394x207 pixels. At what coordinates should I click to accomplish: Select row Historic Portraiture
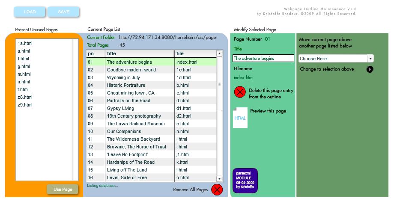click(151, 85)
